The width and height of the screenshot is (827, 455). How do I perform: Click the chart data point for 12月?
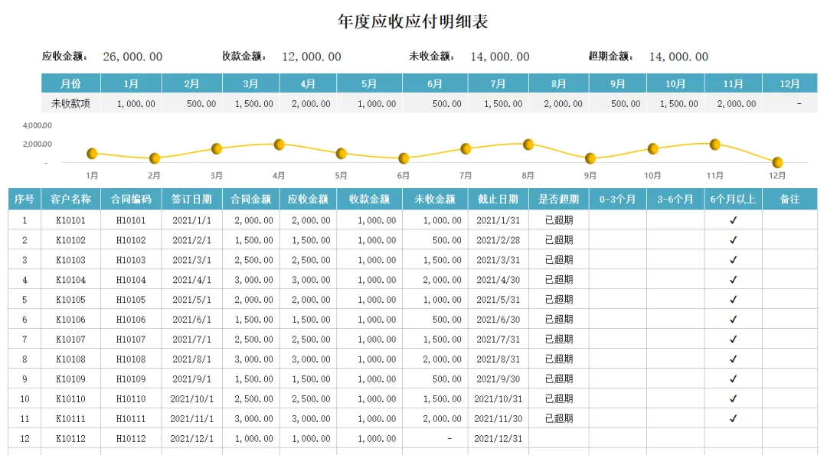point(777,162)
